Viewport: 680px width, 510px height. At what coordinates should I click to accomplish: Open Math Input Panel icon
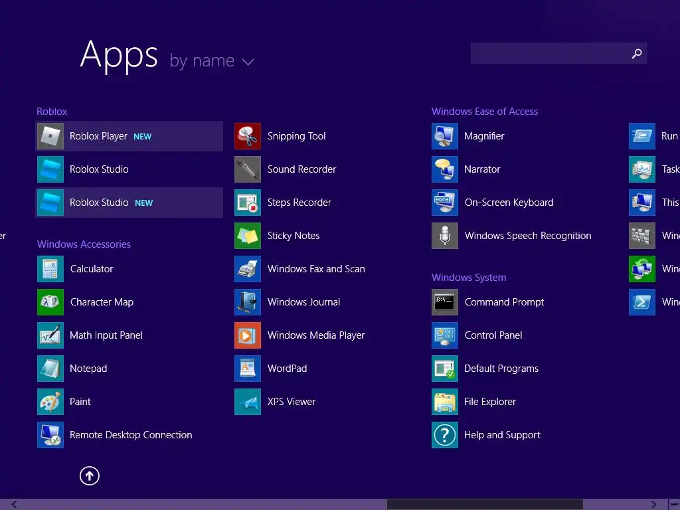pos(50,335)
